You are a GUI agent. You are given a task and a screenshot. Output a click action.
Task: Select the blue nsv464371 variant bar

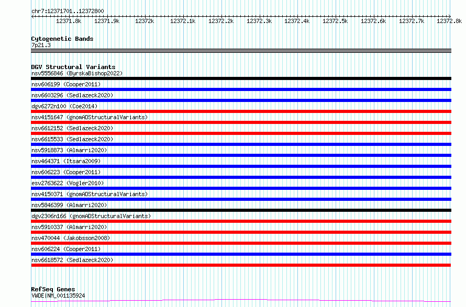pyautogui.click(x=241, y=166)
